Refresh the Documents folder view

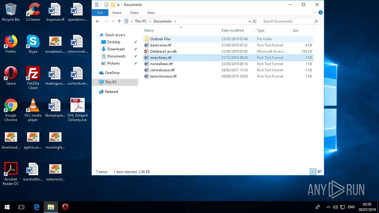tap(254, 21)
